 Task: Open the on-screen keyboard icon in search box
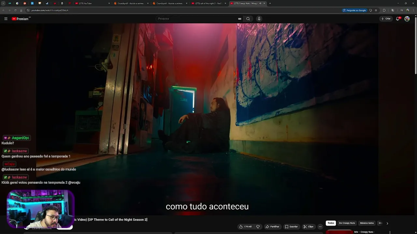click(x=240, y=19)
